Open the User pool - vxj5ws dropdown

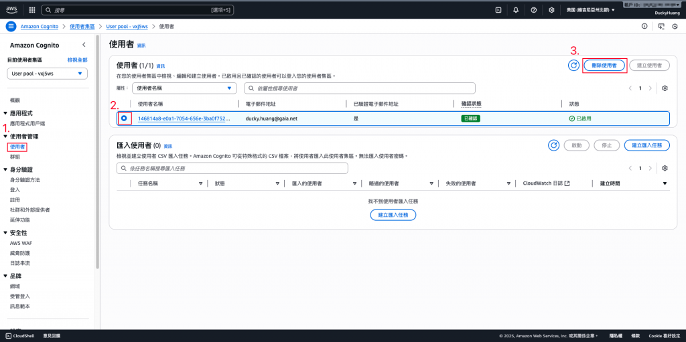coord(48,74)
